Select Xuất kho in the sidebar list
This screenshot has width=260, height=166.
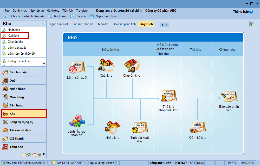point(14,36)
